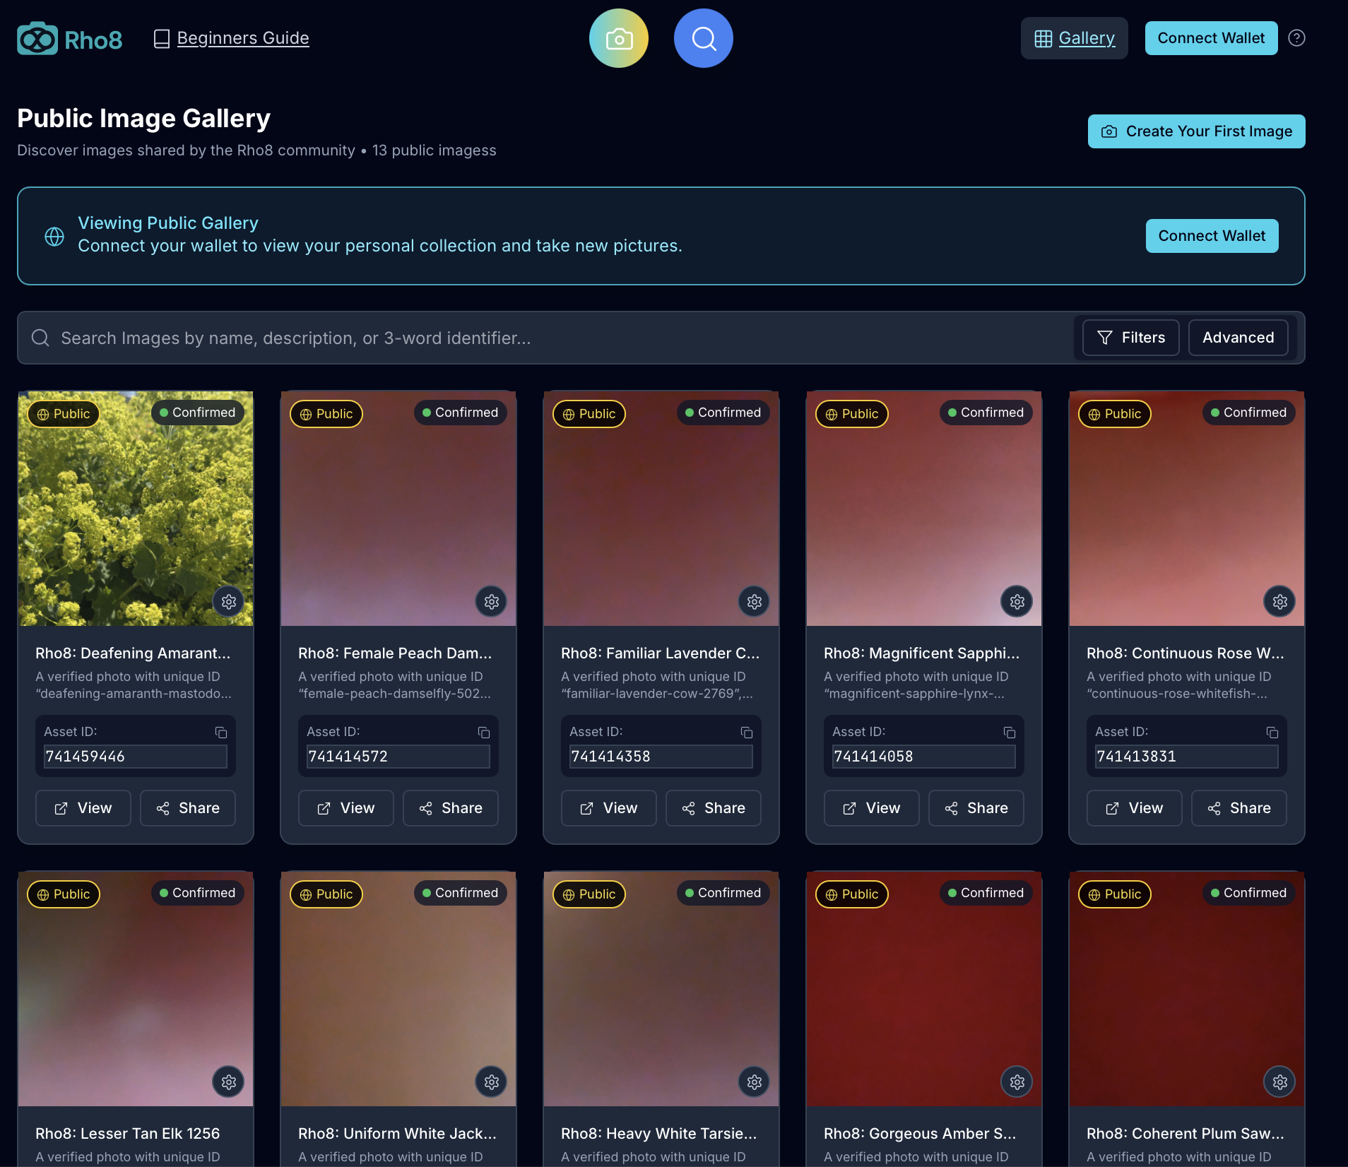View the Magnificent Sapphire Lynx image
Viewport: 1348px width, 1167px height.
click(872, 808)
